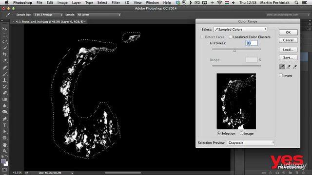
Task: Open the Window menu
Action: [152, 2]
